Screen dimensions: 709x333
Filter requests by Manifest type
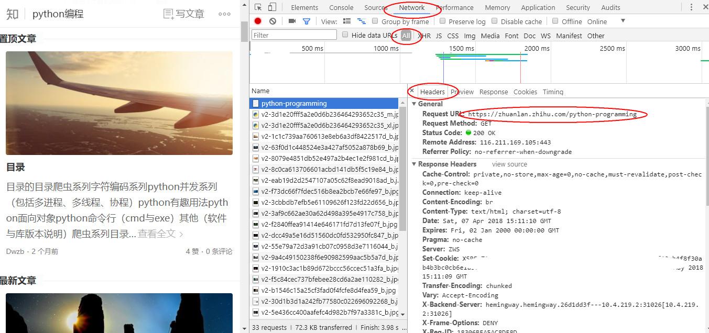(569, 36)
